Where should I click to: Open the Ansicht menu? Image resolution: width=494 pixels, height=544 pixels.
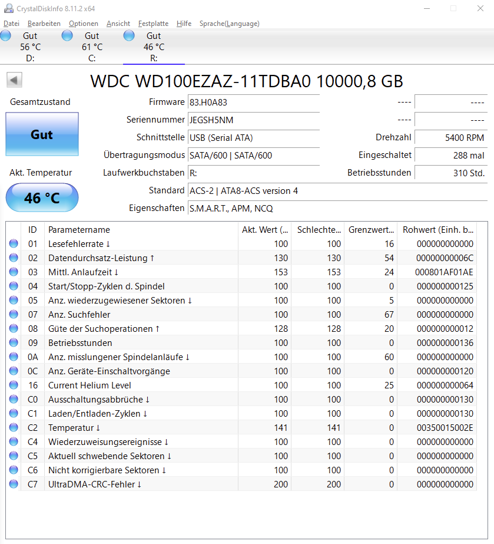(118, 23)
